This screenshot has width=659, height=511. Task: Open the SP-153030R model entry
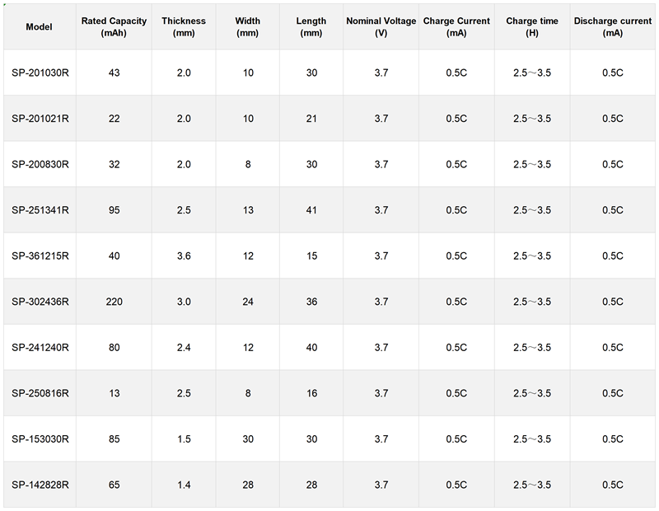(x=40, y=439)
